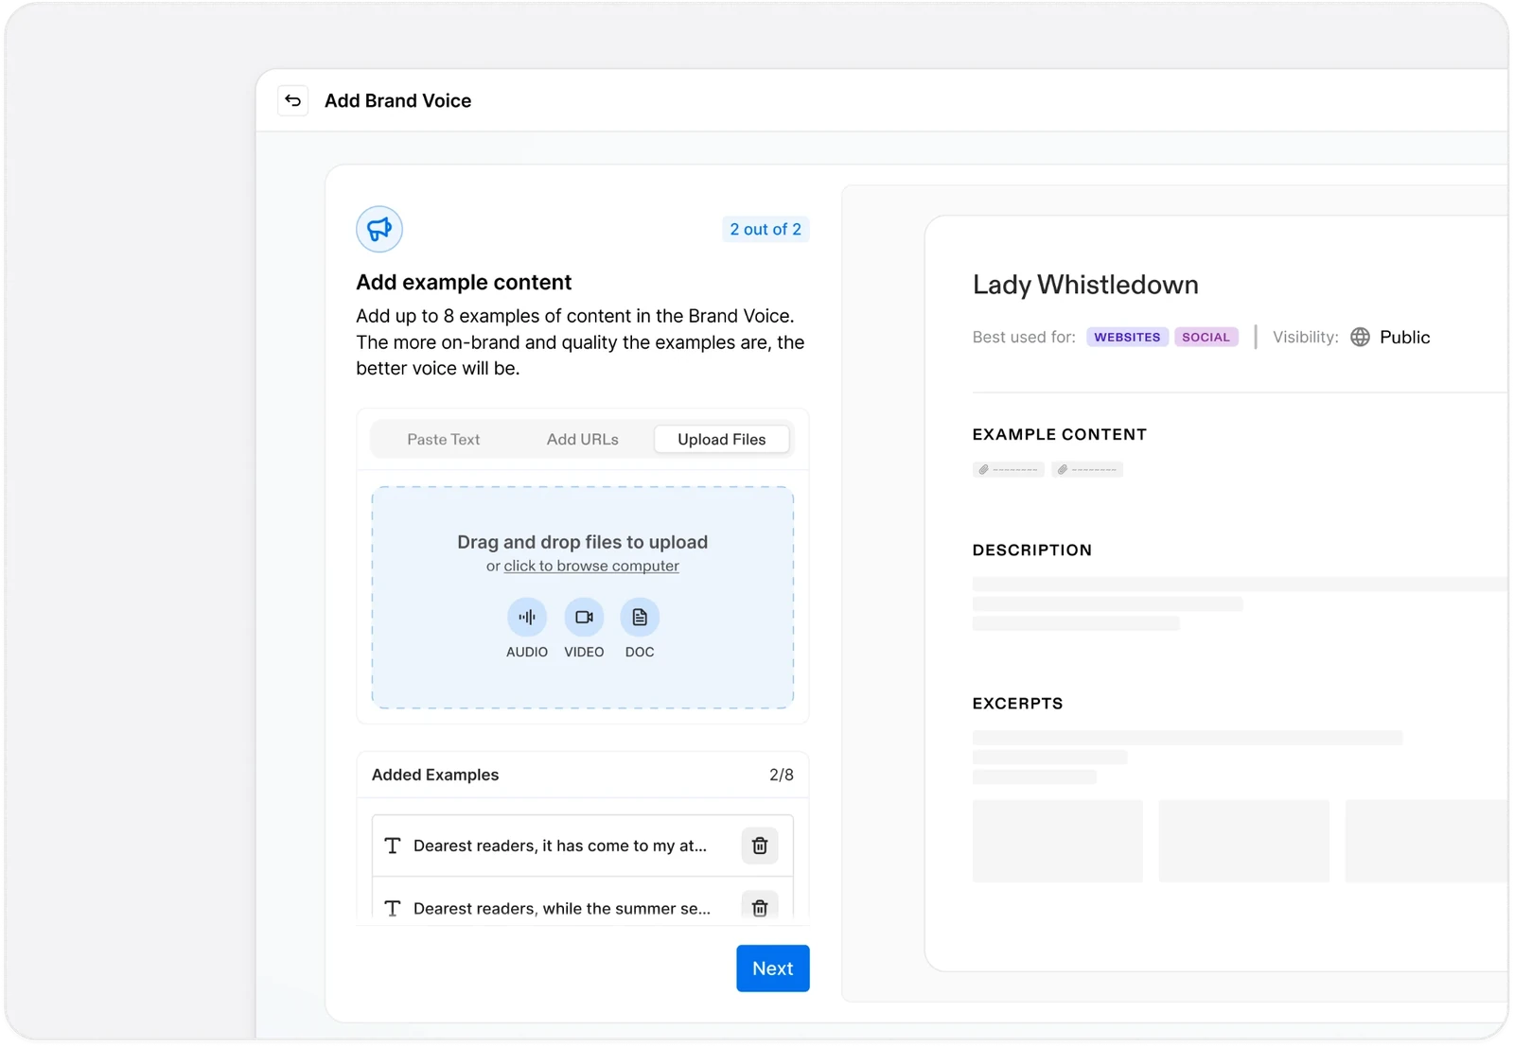Go back with the return arrow button
Screen dimensions: 1514x1047
point(293,100)
